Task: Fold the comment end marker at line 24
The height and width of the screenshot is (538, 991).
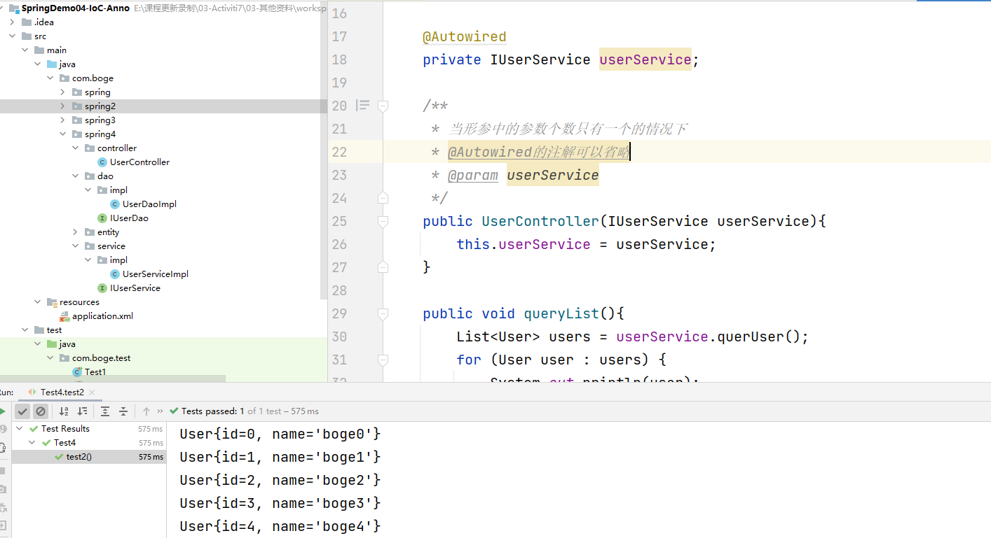Action: pos(383,198)
